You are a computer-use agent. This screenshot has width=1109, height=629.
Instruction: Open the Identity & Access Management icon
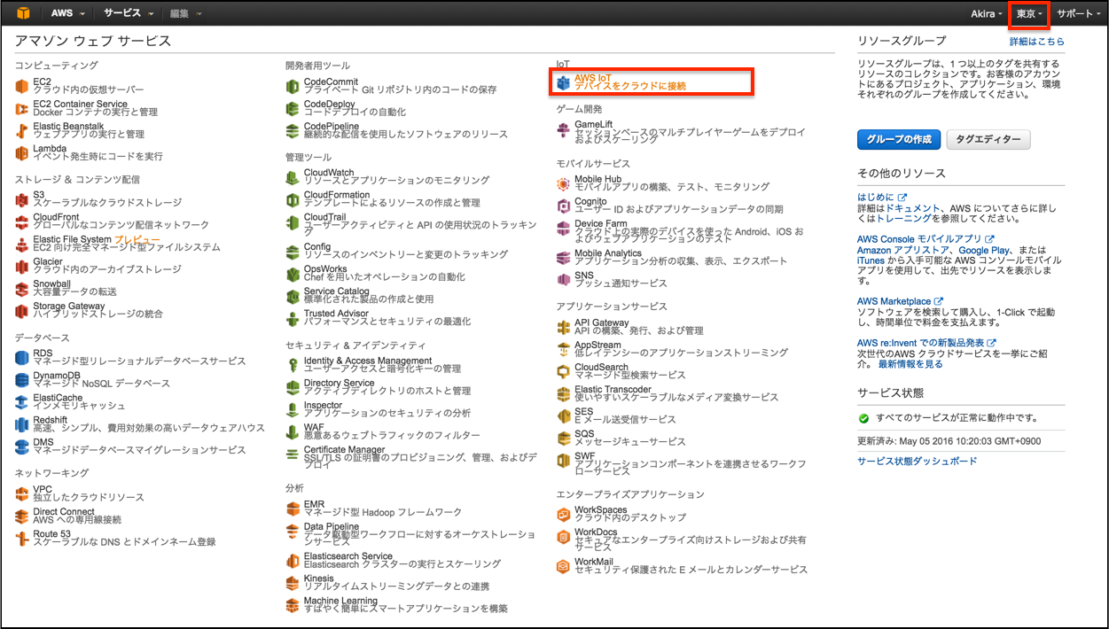pyautogui.click(x=293, y=365)
